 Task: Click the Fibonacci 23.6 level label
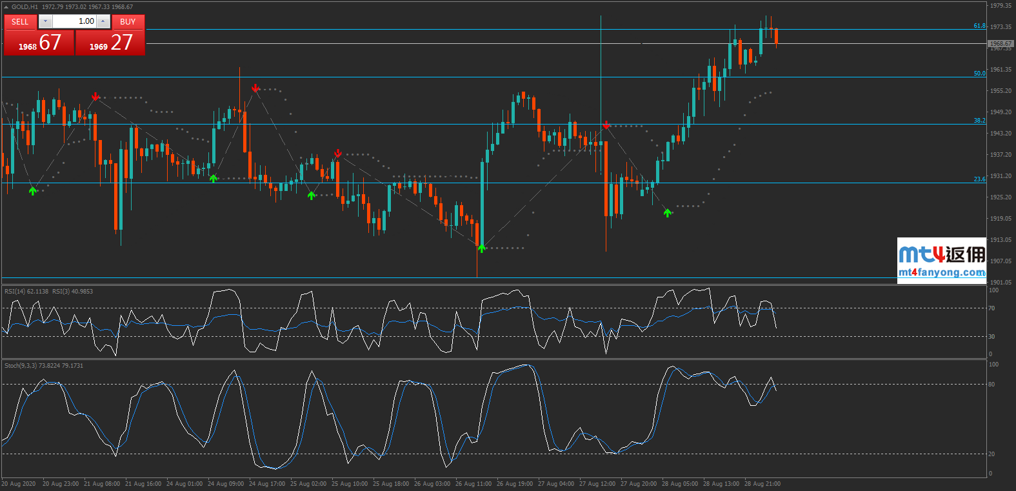[x=979, y=179]
